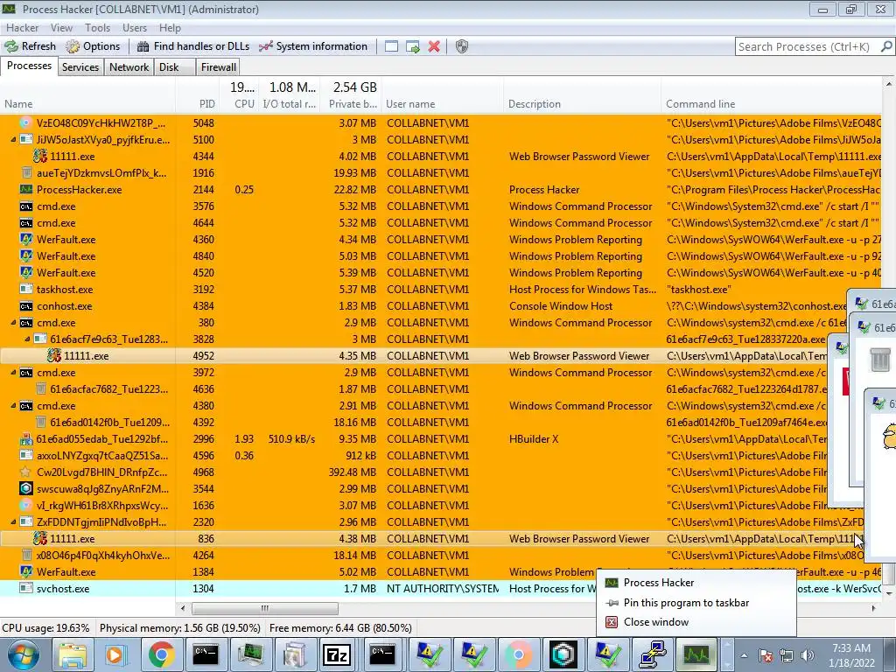896x672 pixels.
Task: Switch to the Services tab
Action: tap(80, 66)
